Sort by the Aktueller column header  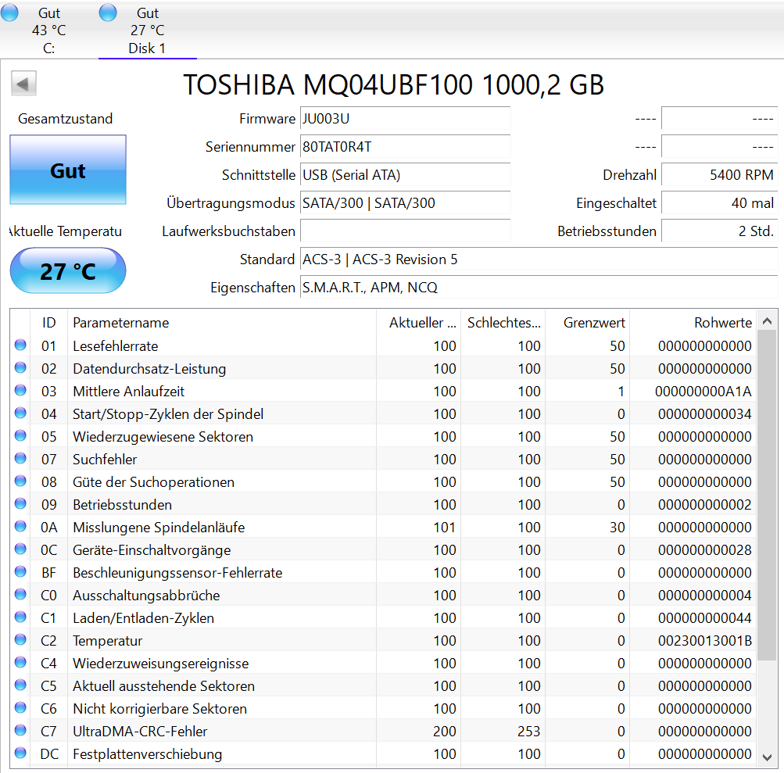[x=418, y=323]
